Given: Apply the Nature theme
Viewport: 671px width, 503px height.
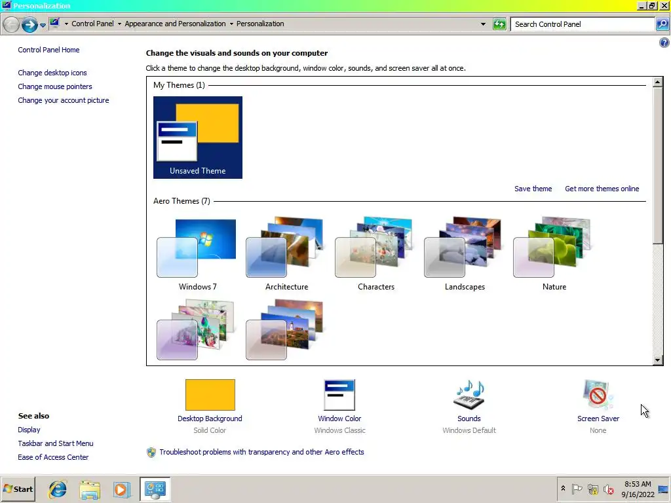Looking at the screenshot, I should click(x=554, y=254).
